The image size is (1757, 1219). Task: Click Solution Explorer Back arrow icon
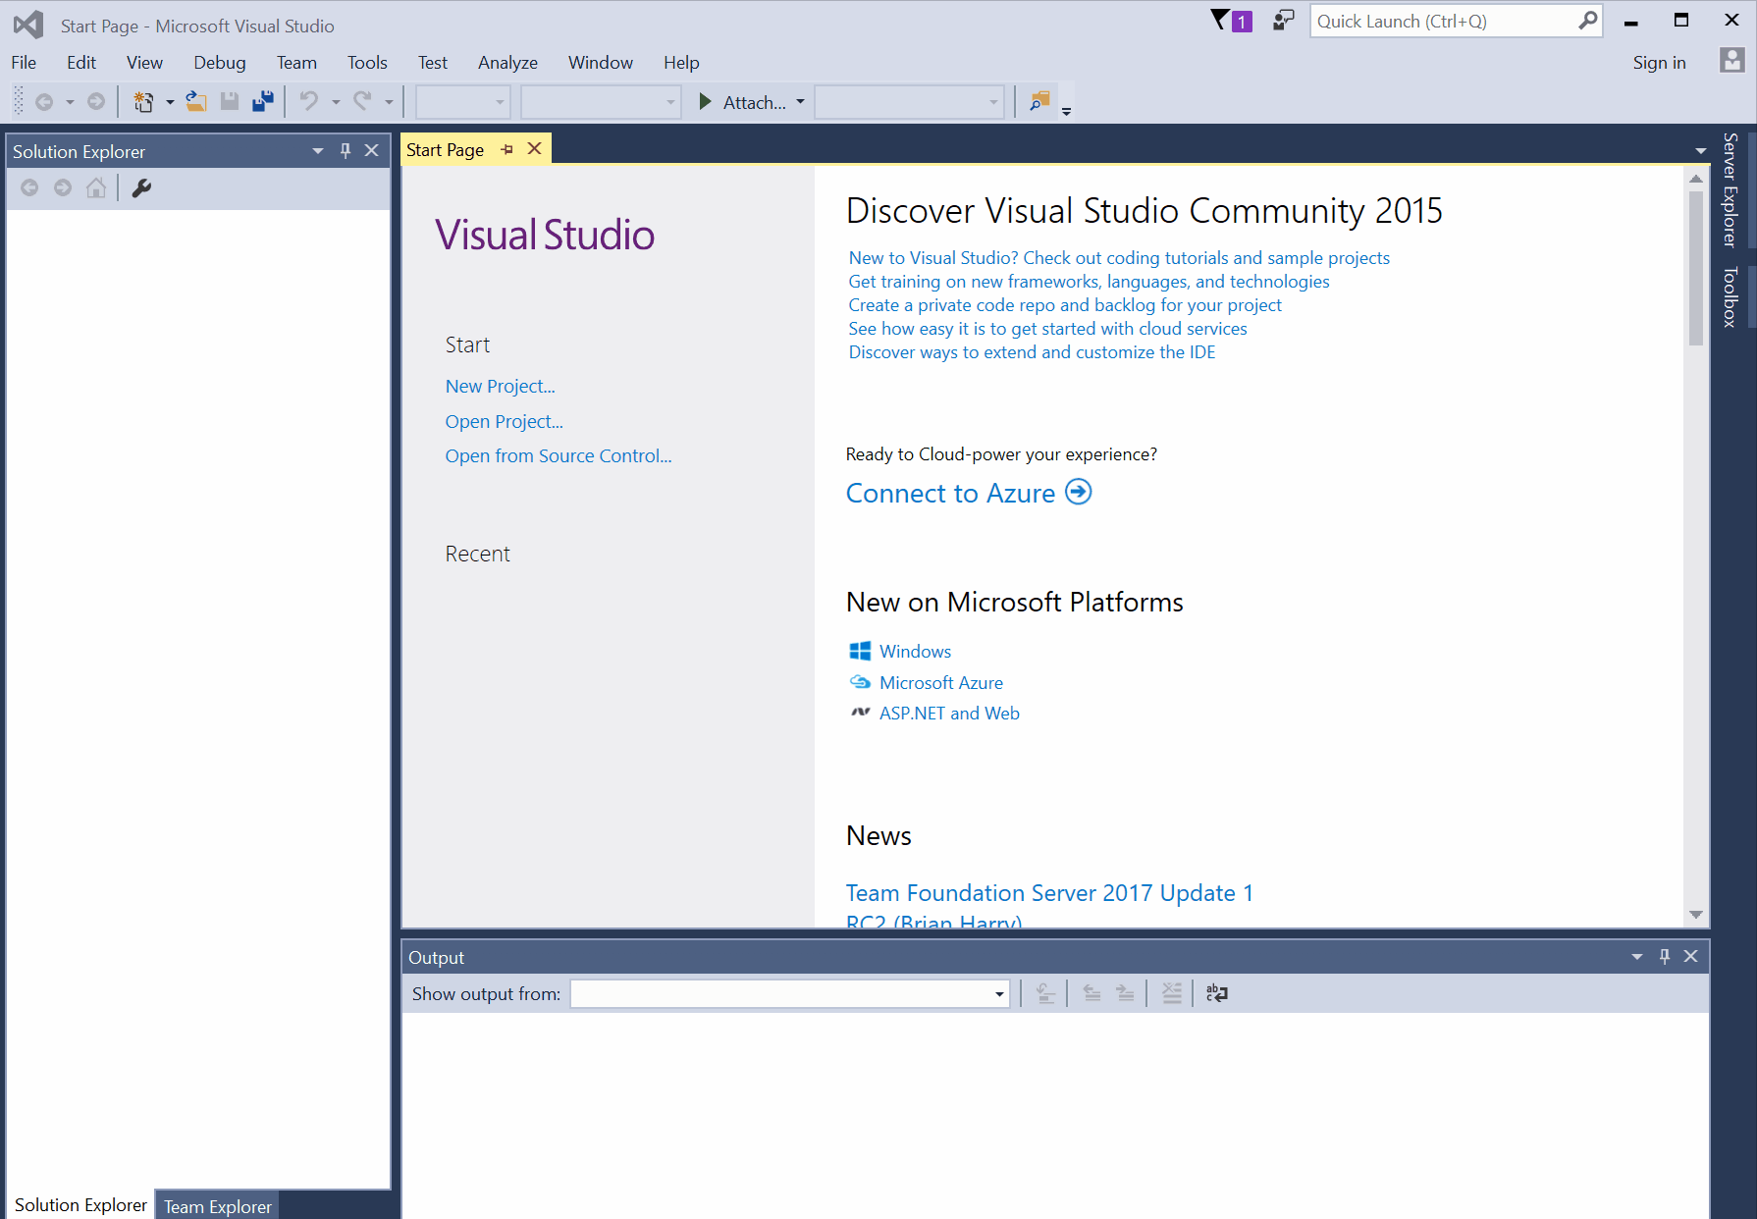(29, 187)
